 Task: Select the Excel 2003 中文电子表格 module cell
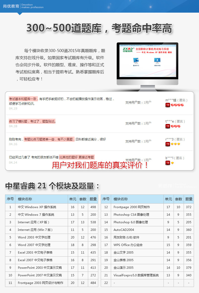point(42,252)
